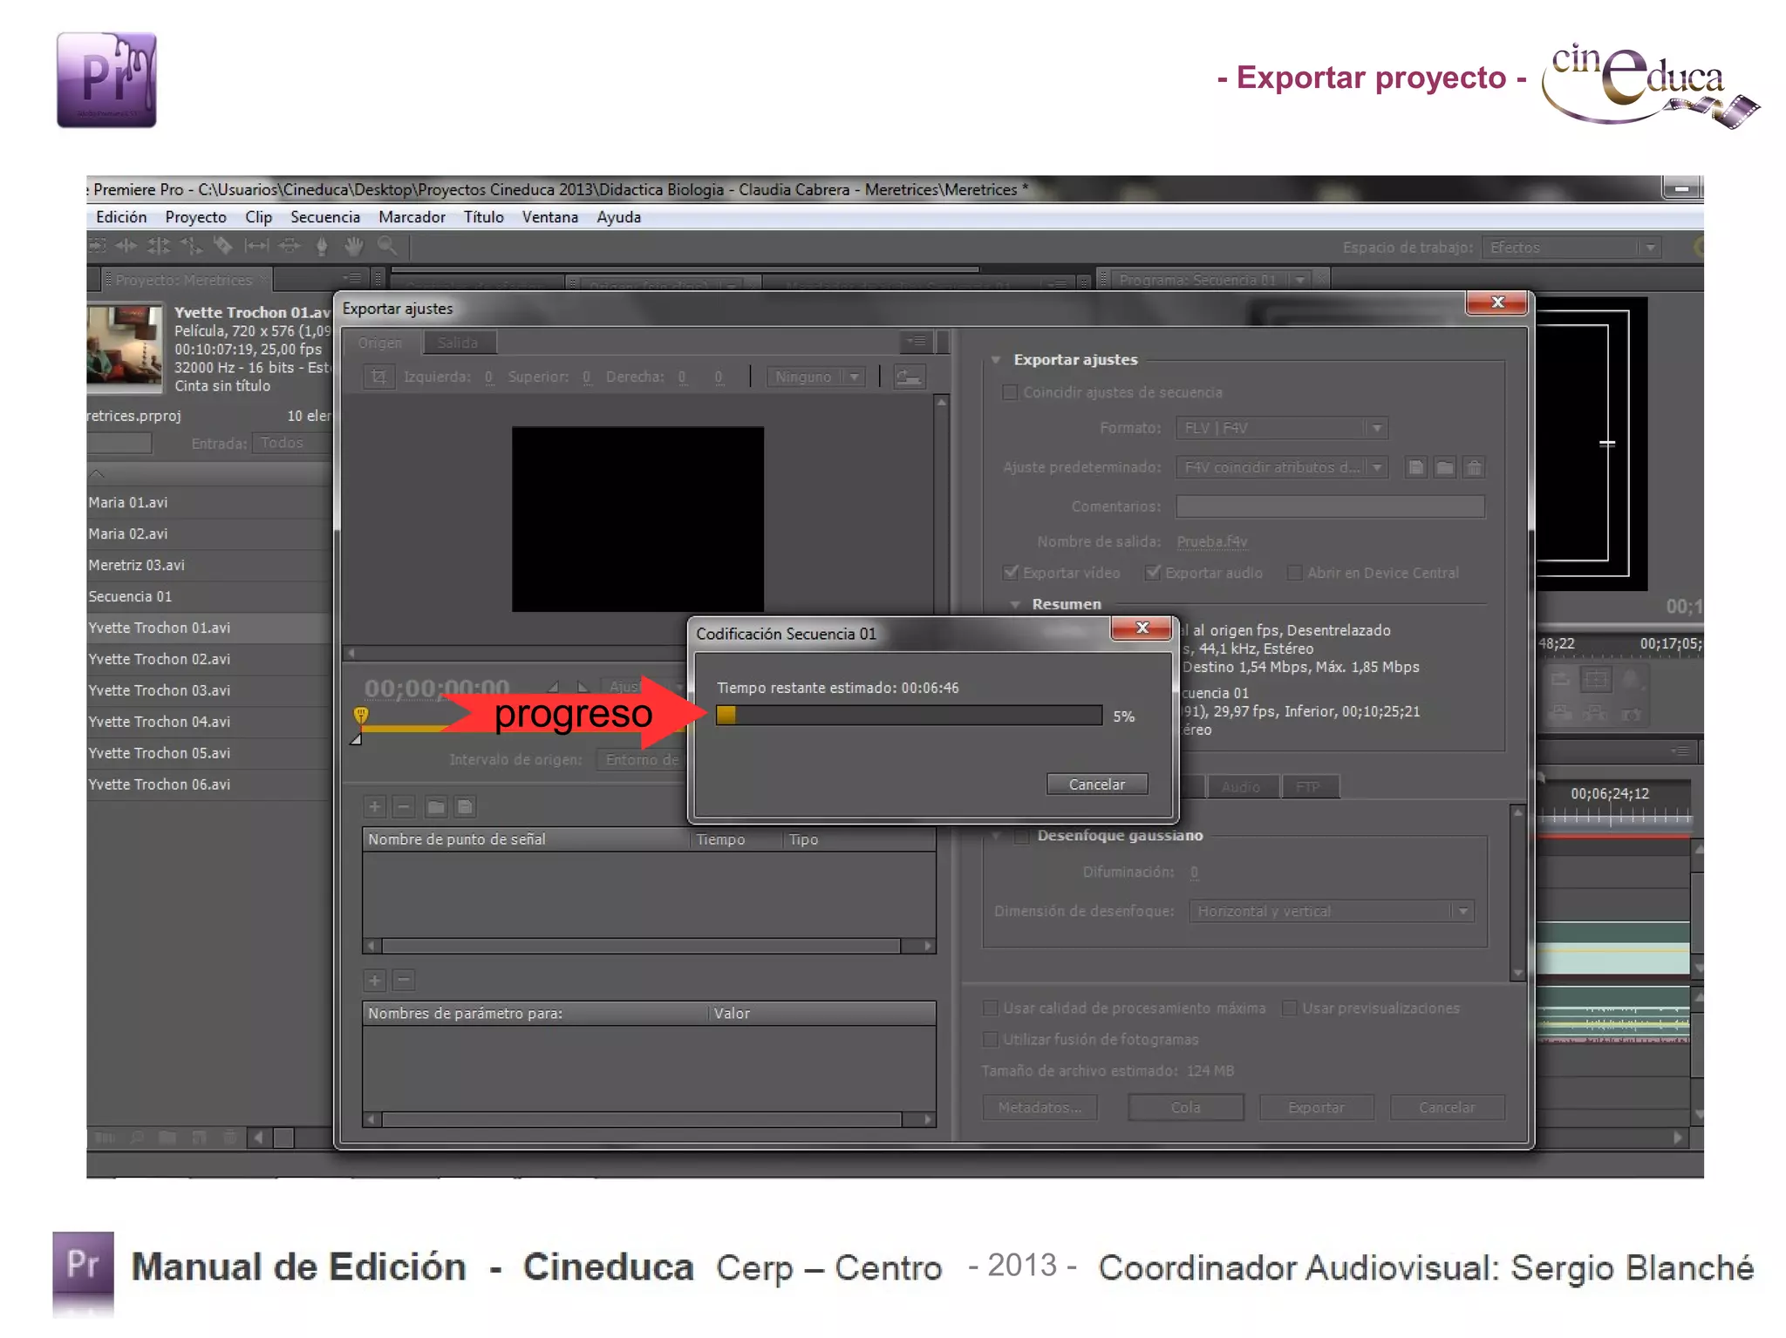Click the remove cue point minus icon
Viewport: 1786px width, 1338px height.
404,807
